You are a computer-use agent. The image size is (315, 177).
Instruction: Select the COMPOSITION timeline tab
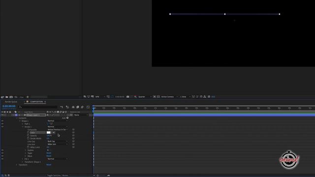tap(36, 102)
